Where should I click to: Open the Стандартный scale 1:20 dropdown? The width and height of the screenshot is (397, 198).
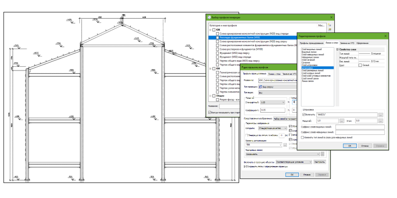[284, 102]
